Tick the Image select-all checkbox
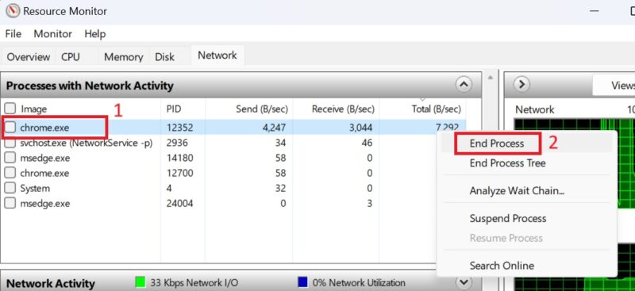Screen dimensions: 635x291 tap(10, 109)
